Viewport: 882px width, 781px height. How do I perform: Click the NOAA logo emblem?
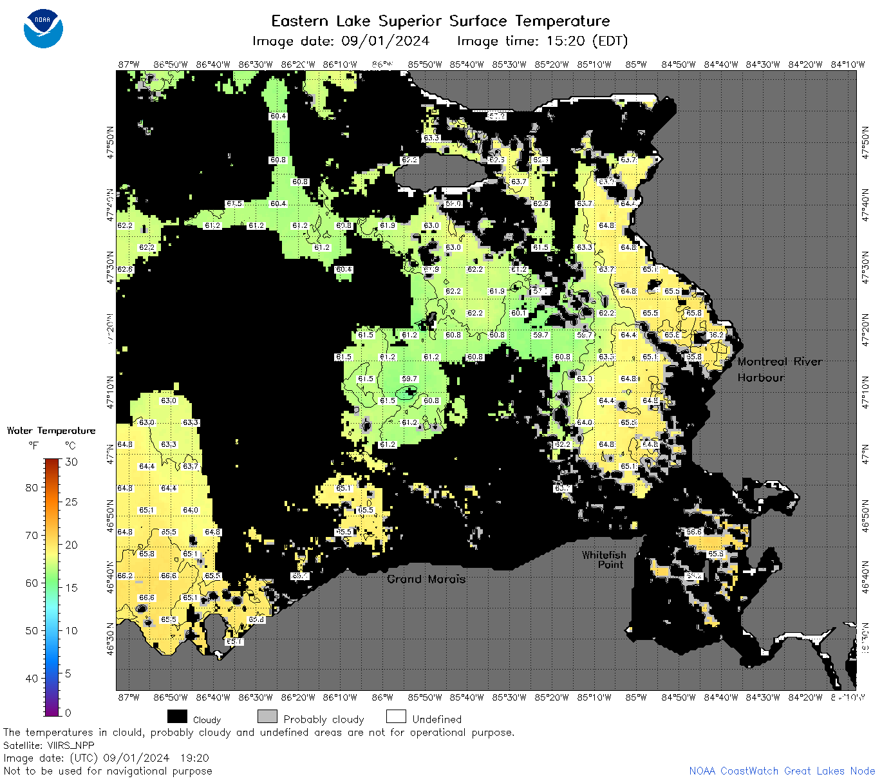pos(43,29)
